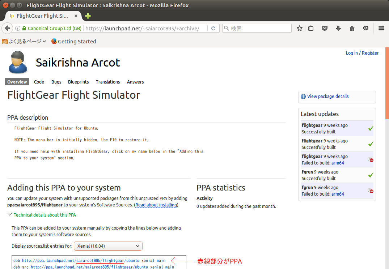The image size is (389, 269).
Task: Click the Firefox icon next to Getting Started
Action: [x=54, y=41]
